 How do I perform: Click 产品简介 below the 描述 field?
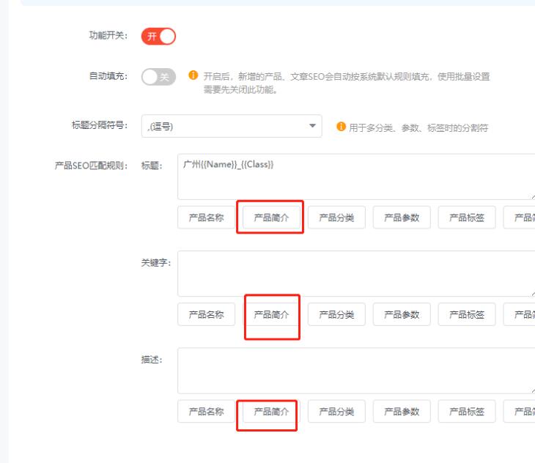point(271,412)
